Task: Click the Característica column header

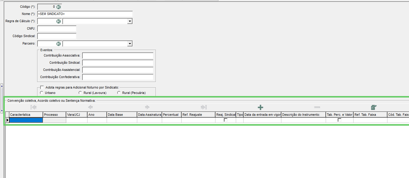Action: pos(26,115)
